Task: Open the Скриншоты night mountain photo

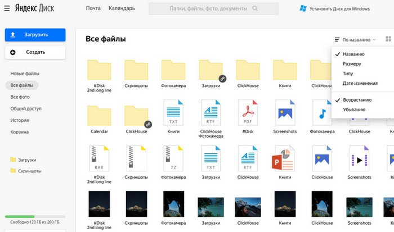Action: coord(136,204)
